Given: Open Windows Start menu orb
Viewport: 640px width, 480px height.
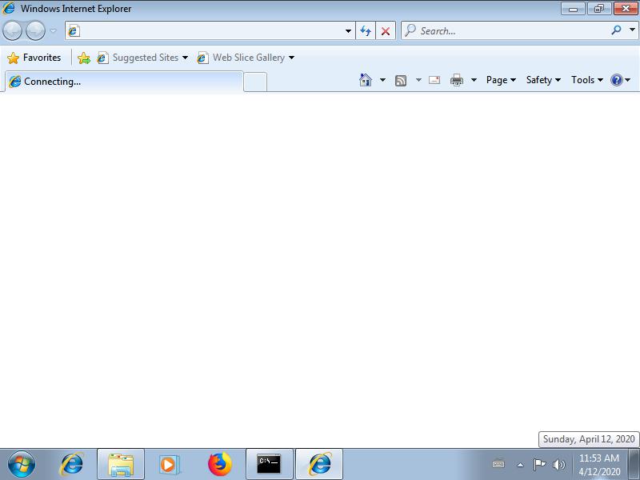Looking at the screenshot, I should 22,464.
